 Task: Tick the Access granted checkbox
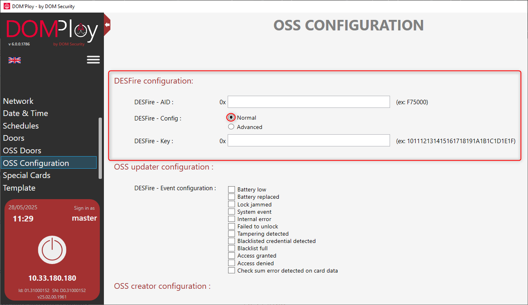tap(231, 256)
